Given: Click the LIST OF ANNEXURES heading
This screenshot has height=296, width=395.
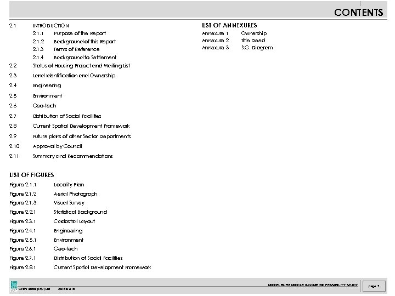Looking at the screenshot, I should (229, 25).
